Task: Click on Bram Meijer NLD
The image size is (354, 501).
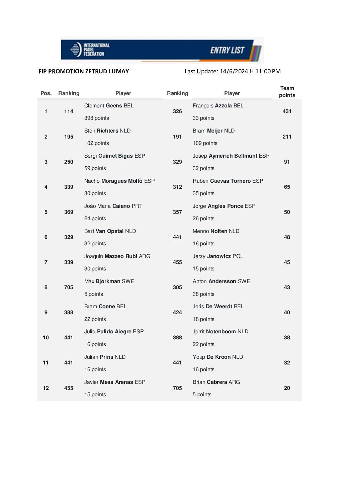Action: click(x=213, y=131)
